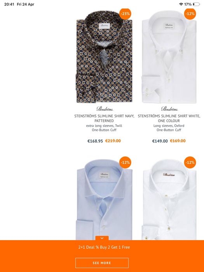Tap the crossed-out €219.00 original price
The image size is (204, 272).
[x=113, y=141]
